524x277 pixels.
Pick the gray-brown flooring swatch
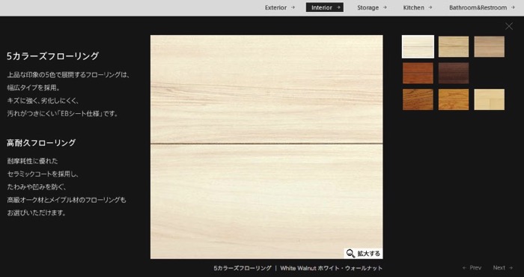[490, 46]
